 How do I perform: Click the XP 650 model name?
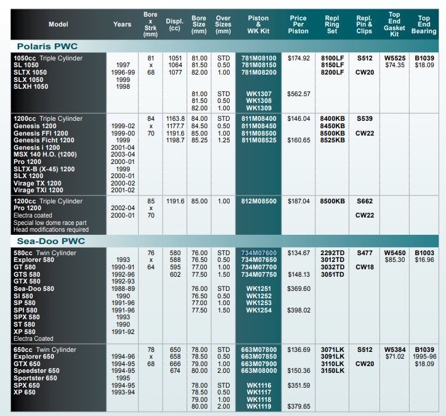click(x=25, y=392)
